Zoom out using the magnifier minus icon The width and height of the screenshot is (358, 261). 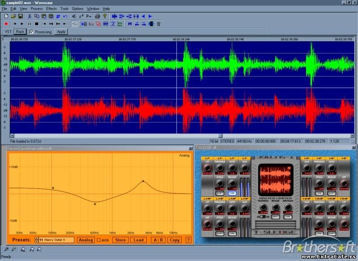(14, 249)
